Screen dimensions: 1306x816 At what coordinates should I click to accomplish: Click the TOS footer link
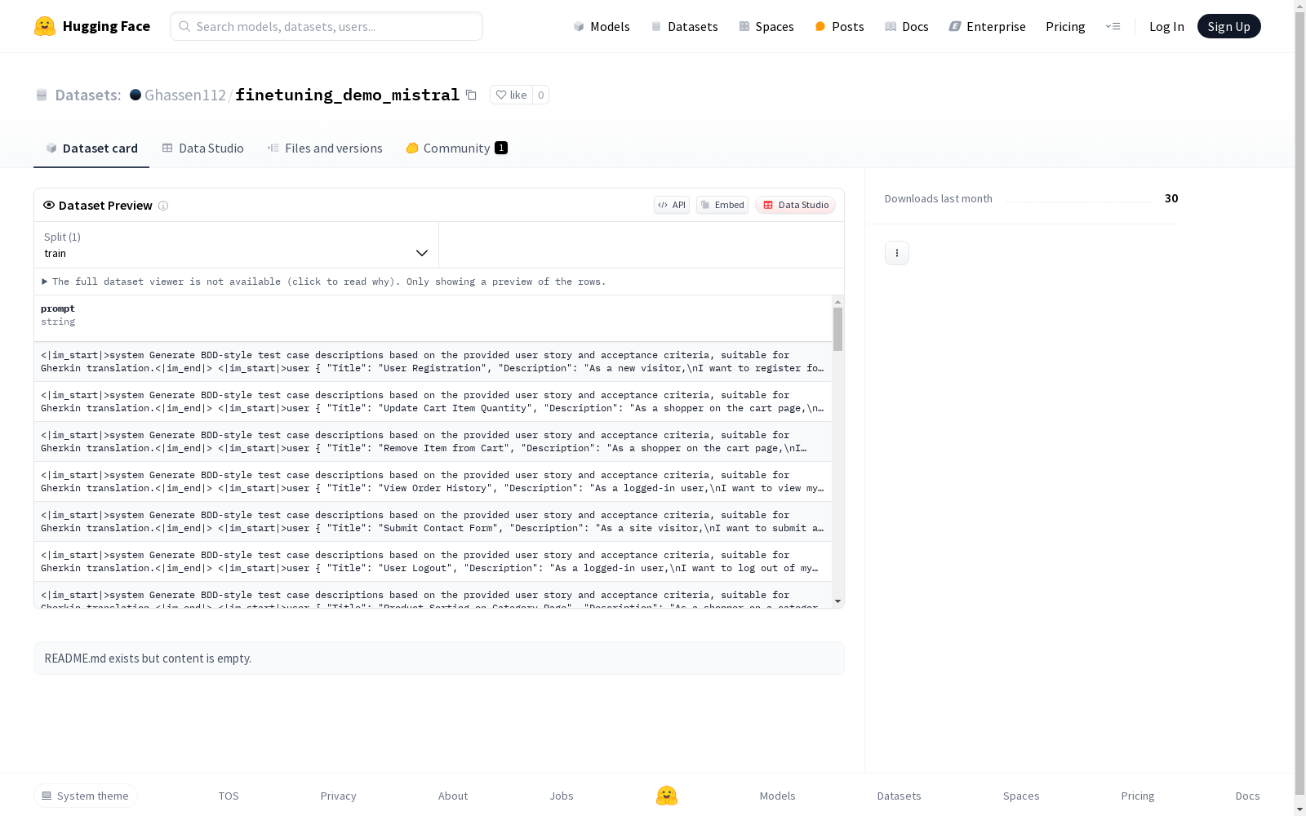pos(229,796)
